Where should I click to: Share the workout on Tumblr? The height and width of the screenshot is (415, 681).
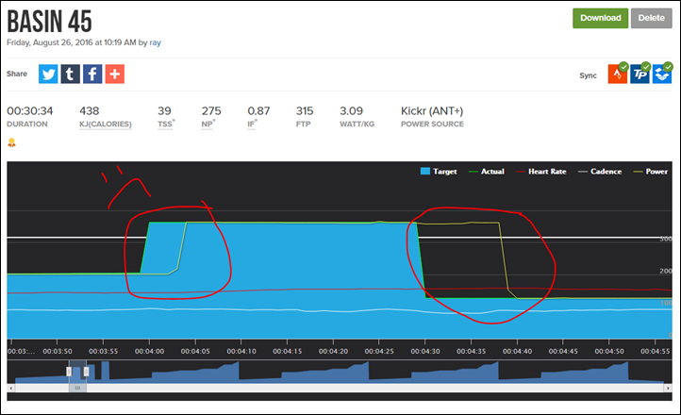pos(71,74)
